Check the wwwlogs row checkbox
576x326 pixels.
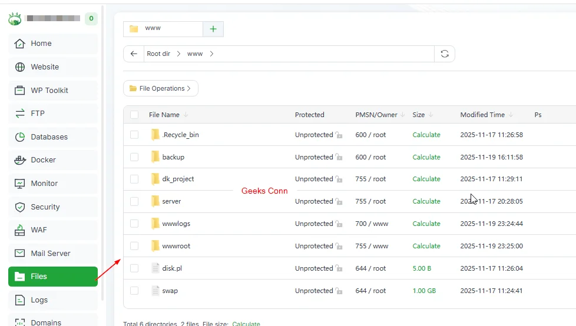coord(134,224)
